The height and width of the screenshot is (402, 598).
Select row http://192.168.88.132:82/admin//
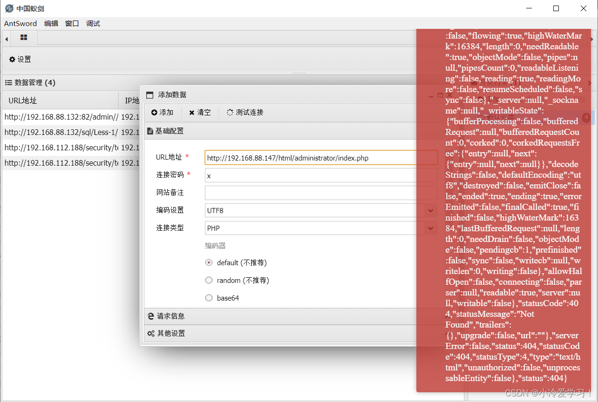(61, 117)
